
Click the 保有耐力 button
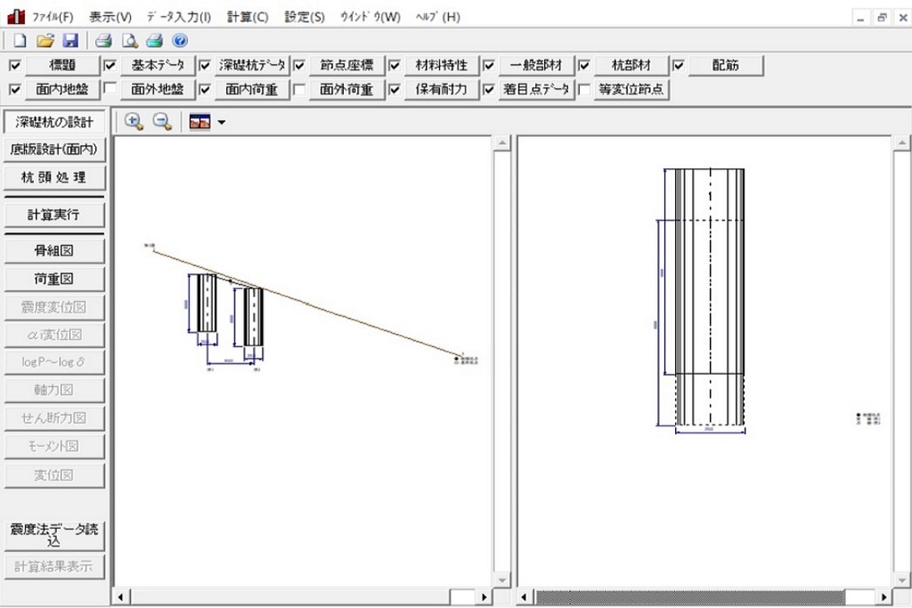pyautogui.click(x=442, y=89)
